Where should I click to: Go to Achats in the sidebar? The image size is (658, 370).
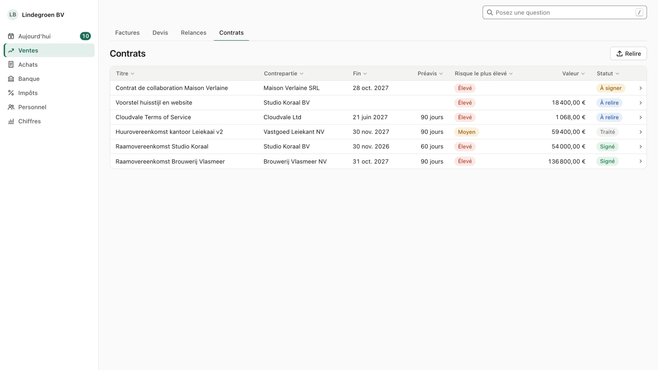[49, 64]
